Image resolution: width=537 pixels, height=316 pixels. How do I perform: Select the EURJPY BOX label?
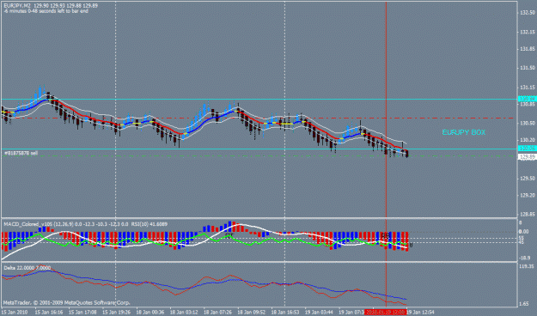tap(463, 132)
